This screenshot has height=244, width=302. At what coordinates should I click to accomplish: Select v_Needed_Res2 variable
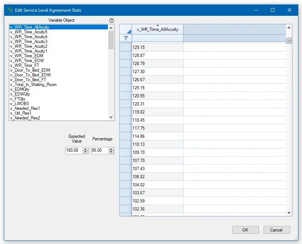[59, 118]
